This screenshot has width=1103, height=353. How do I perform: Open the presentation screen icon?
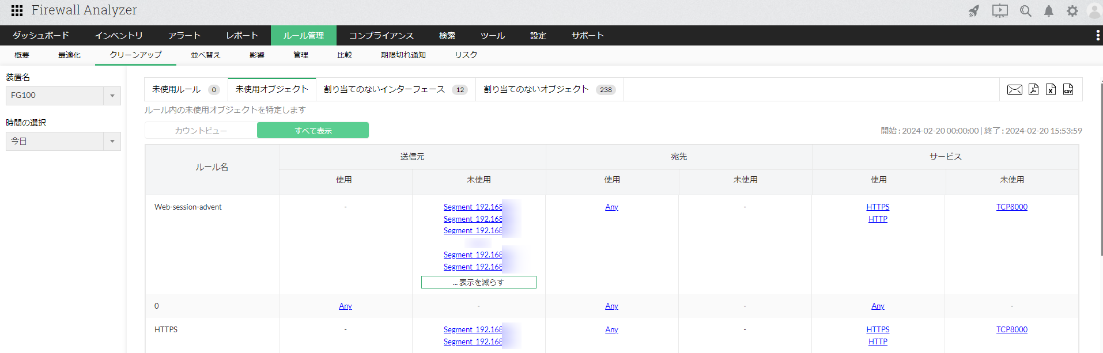coord(1000,11)
